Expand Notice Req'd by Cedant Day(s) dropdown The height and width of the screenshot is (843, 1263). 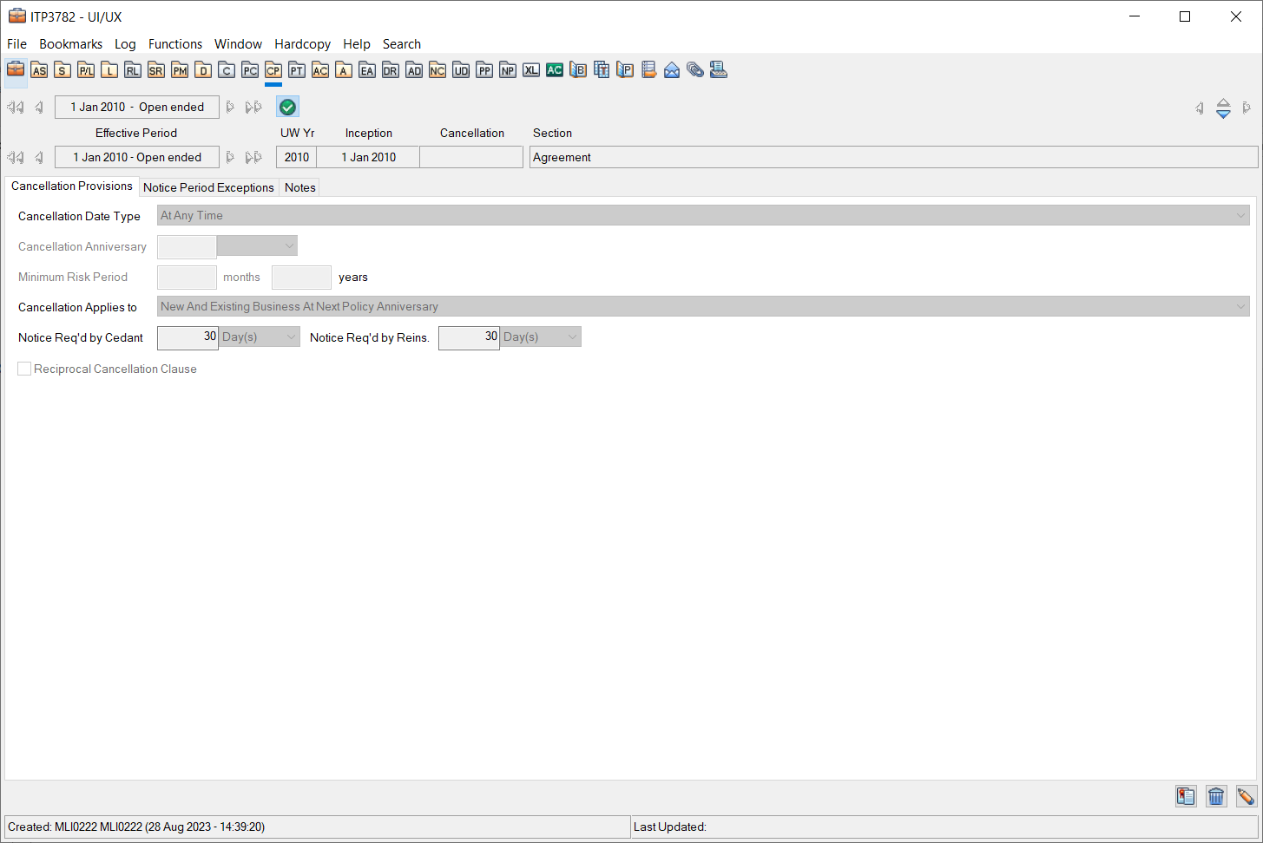click(291, 337)
